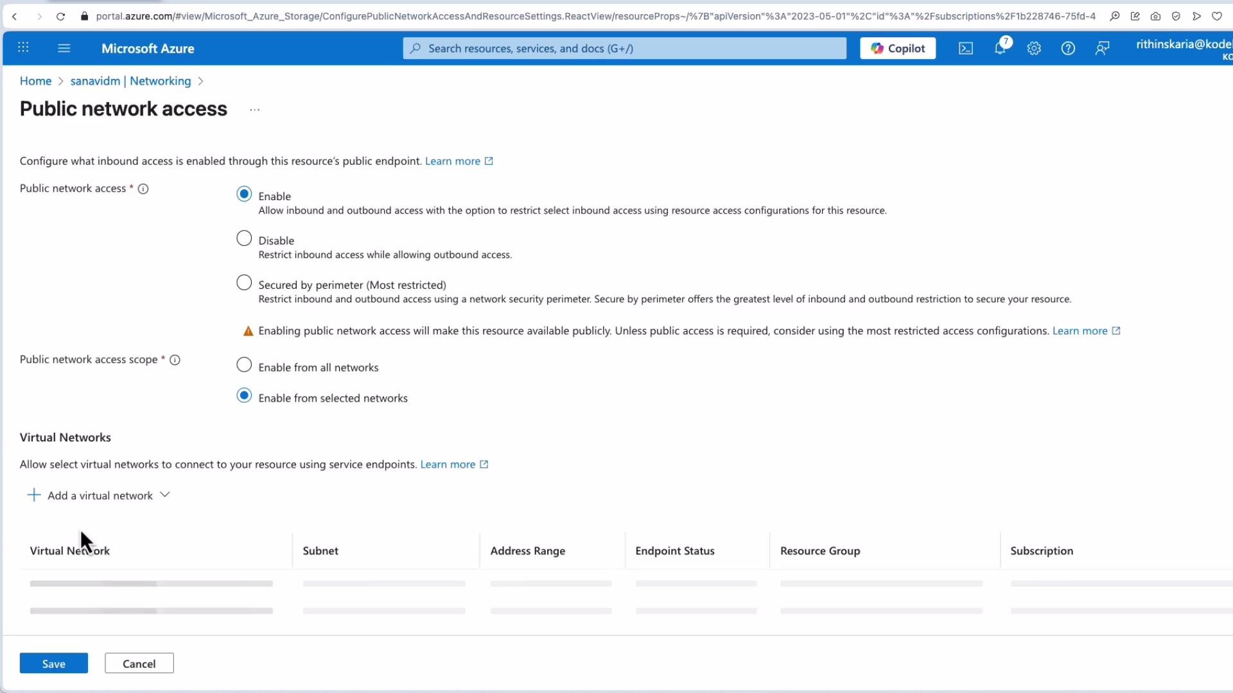Image resolution: width=1233 pixels, height=693 pixels.
Task: Open the portal hamburger menu
Action: (x=64, y=47)
